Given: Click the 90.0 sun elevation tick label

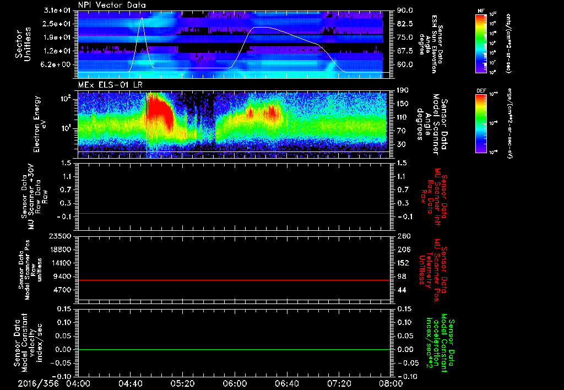Looking at the screenshot, I should (405, 10).
